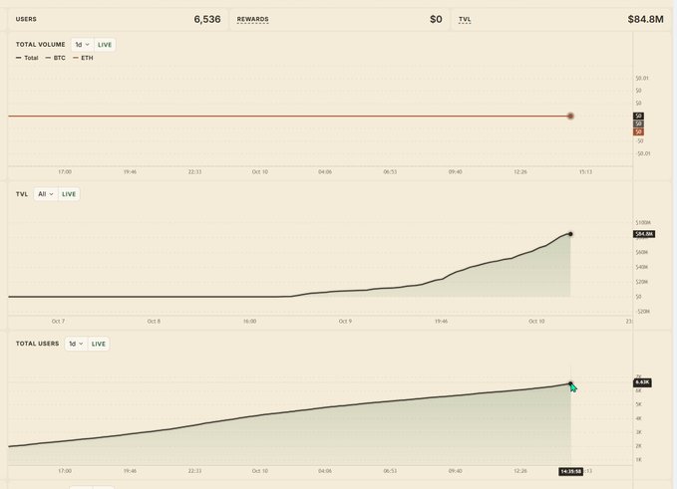
Task: Click Oct 9 on the TVL date axis
Action: pyautogui.click(x=345, y=322)
